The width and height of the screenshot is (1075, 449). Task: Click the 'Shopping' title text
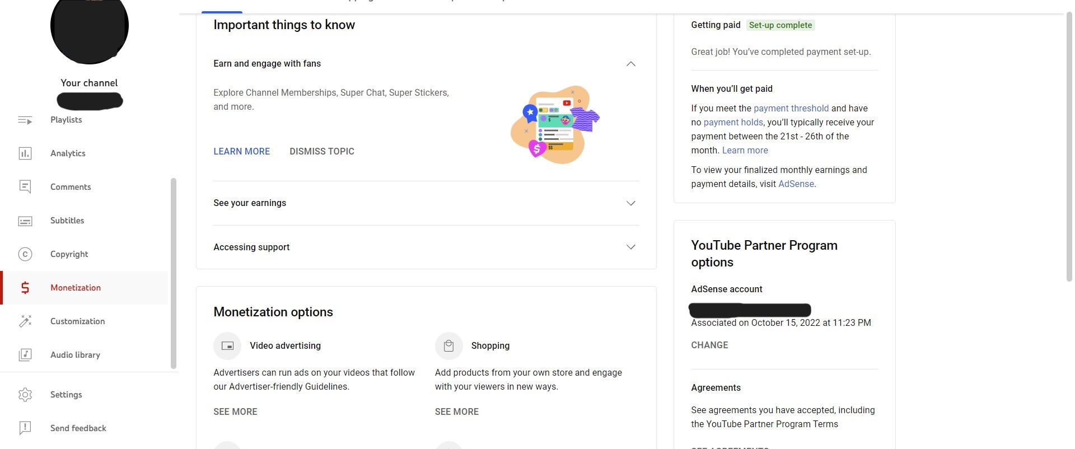[490, 346]
